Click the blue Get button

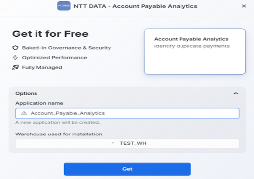[127, 169]
